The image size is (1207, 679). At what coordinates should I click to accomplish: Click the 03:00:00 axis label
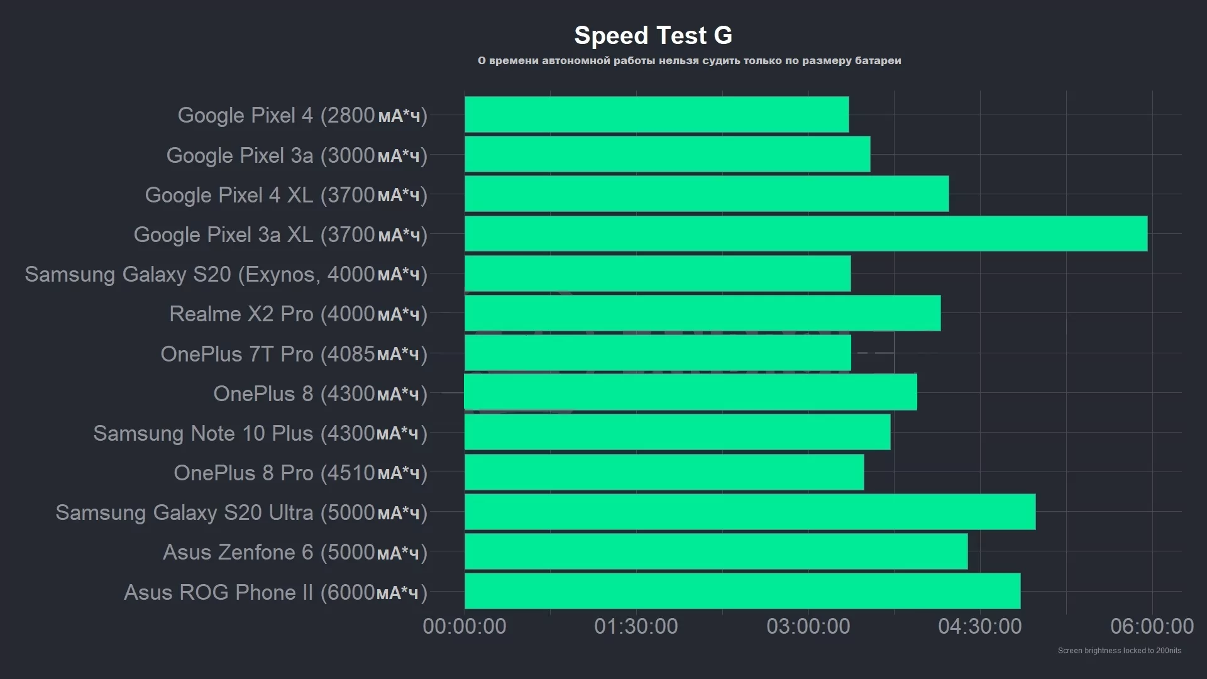[808, 626]
